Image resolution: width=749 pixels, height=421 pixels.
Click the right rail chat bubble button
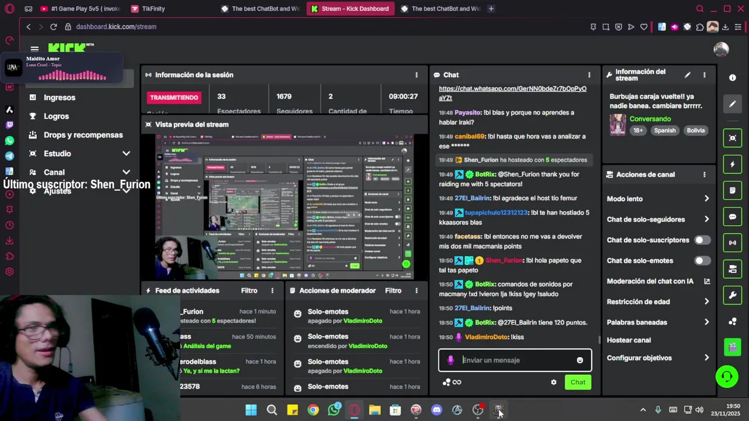(x=732, y=216)
